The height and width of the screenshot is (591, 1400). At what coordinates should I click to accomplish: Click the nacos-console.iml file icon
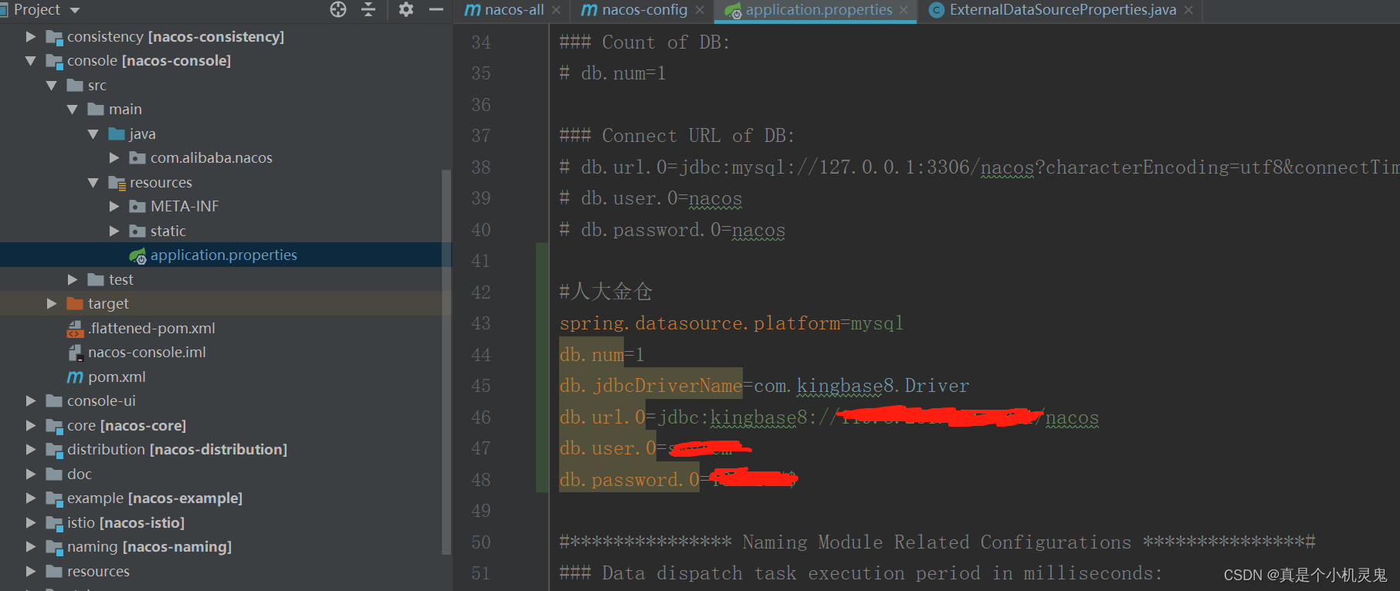click(x=75, y=353)
